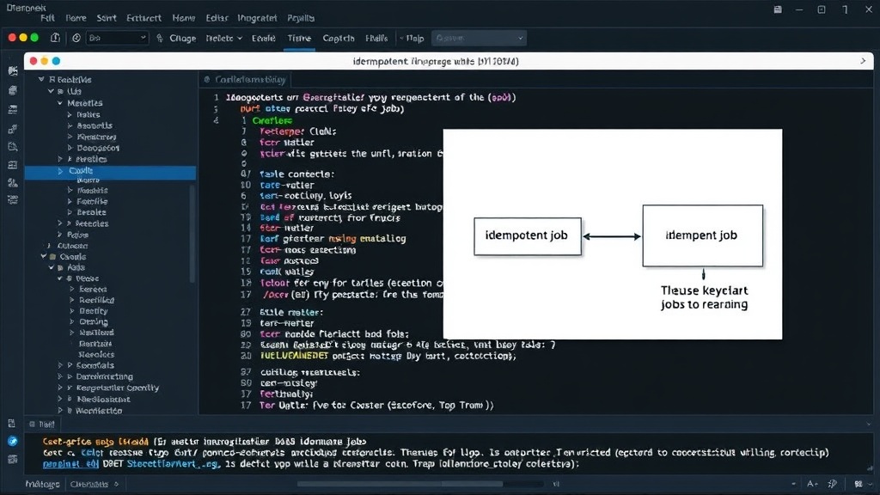The width and height of the screenshot is (880, 495).
Task: Click the topmost icon in left activity bar
Action: [x=13, y=70]
